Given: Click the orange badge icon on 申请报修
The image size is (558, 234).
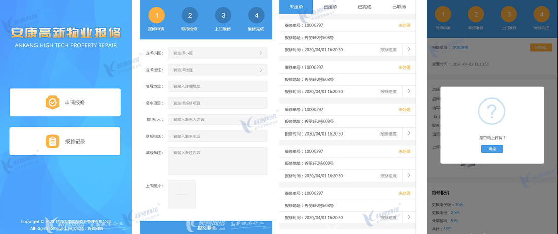Looking at the screenshot, I should coord(53,103).
